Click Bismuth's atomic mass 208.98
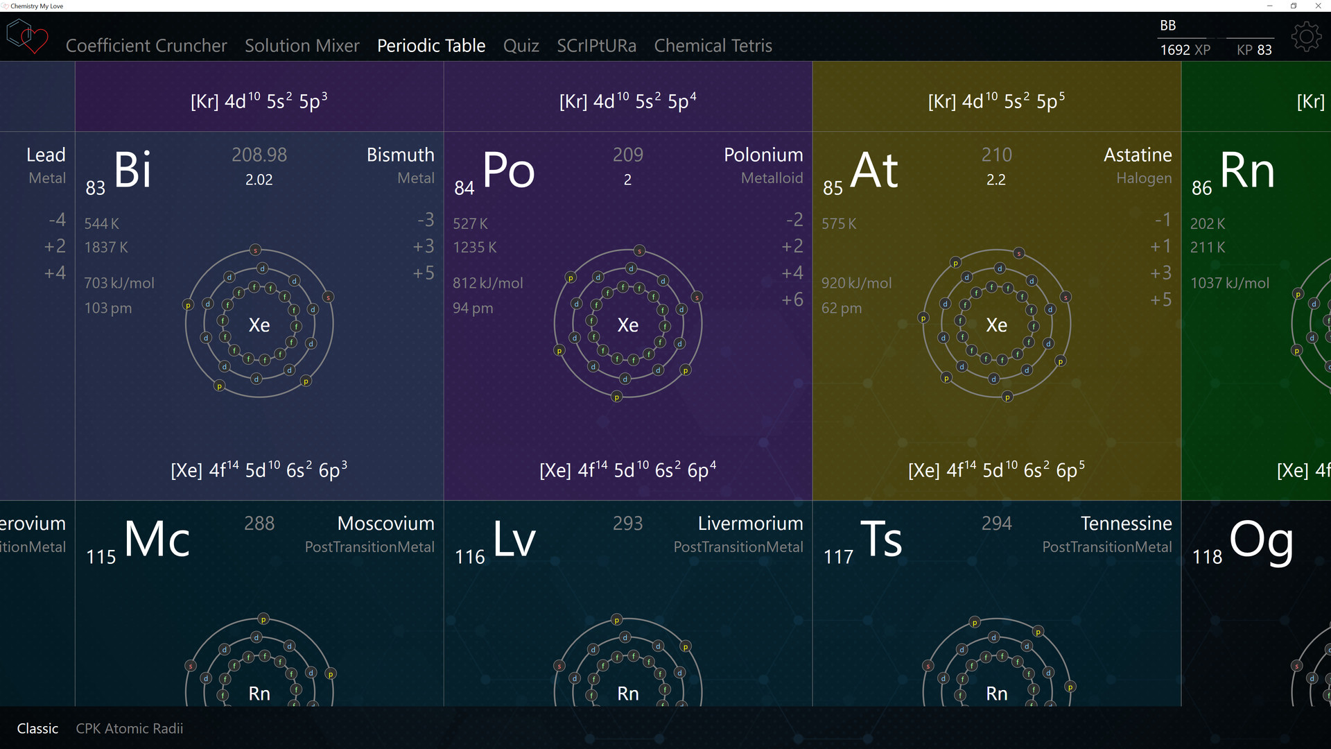Image resolution: width=1331 pixels, height=749 pixels. pos(259,155)
